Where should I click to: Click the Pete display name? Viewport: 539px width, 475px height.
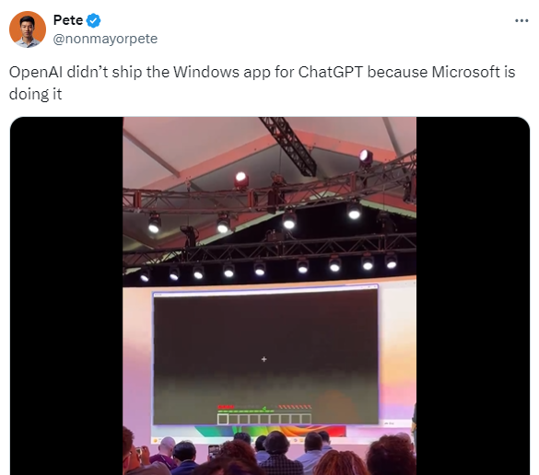pyautogui.click(x=68, y=20)
